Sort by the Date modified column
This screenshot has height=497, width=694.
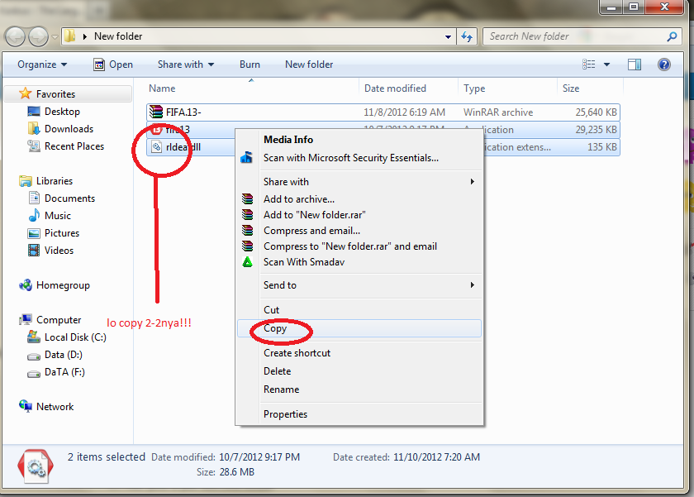pyautogui.click(x=408, y=88)
